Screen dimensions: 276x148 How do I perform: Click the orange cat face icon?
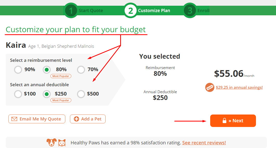click(x=62, y=143)
